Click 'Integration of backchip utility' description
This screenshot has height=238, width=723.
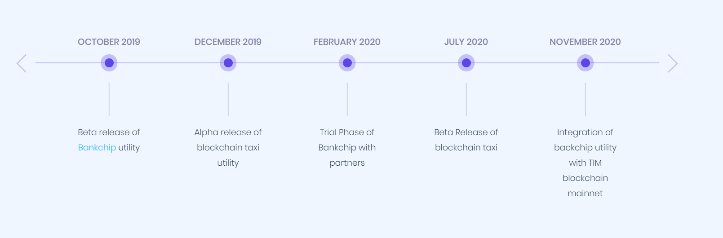tap(585, 163)
